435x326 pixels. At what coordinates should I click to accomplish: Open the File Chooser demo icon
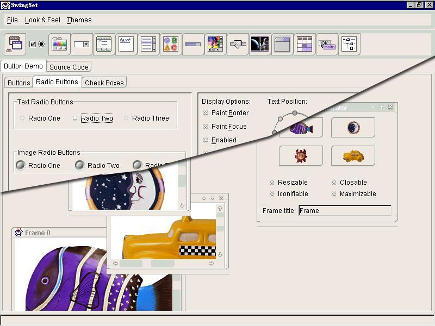[x=104, y=44]
